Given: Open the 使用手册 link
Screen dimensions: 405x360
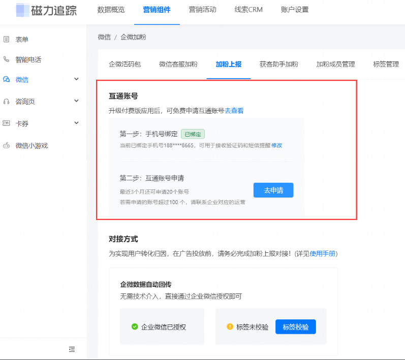Looking at the screenshot, I should pos(322,254).
